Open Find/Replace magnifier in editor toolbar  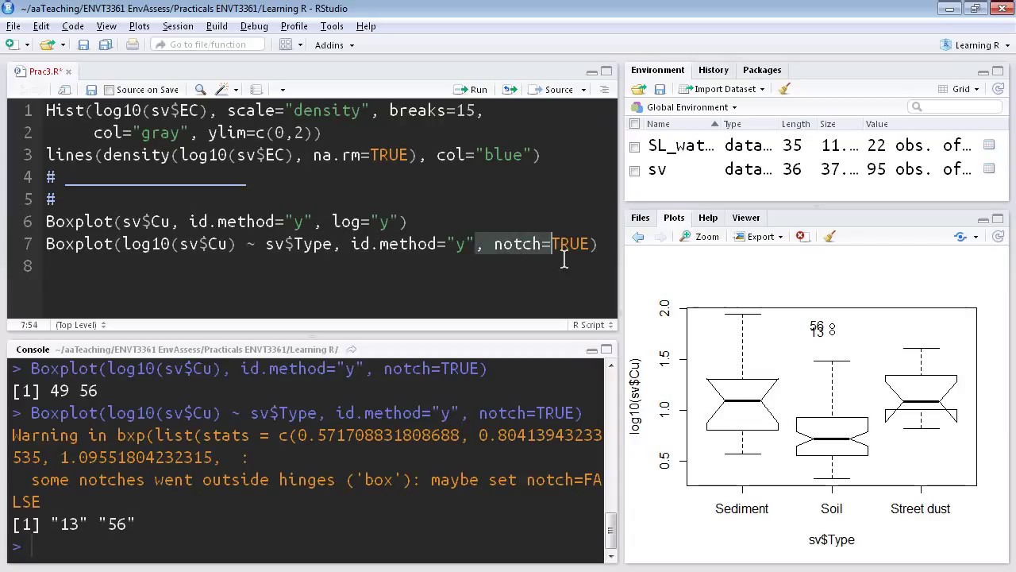click(x=201, y=90)
